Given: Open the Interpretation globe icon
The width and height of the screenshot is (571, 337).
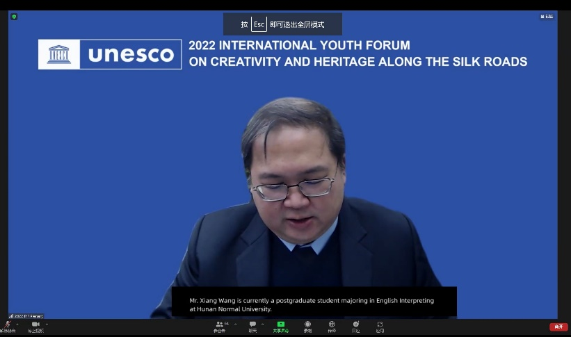Looking at the screenshot, I should [332, 325].
